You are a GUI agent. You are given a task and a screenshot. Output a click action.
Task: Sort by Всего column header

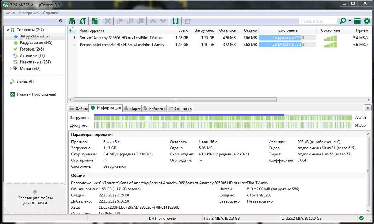coord(181,30)
